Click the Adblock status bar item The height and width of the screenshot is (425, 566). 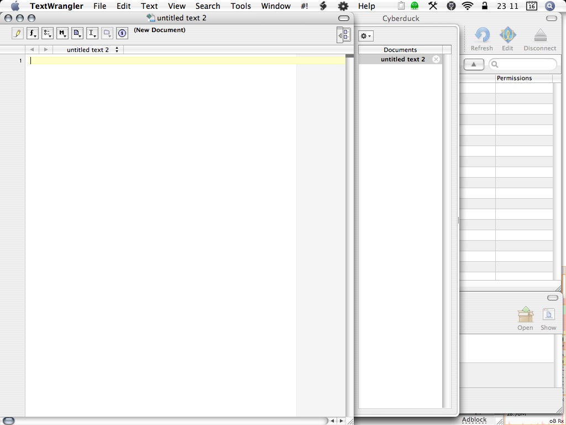click(x=474, y=419)
